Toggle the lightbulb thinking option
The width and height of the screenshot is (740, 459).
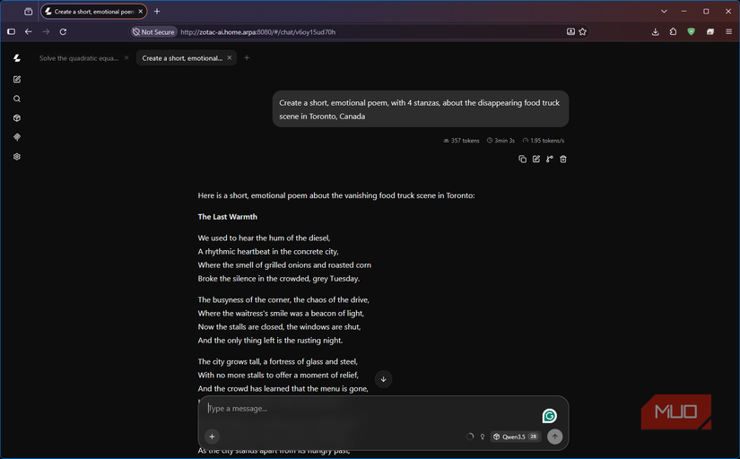[483, 437]
